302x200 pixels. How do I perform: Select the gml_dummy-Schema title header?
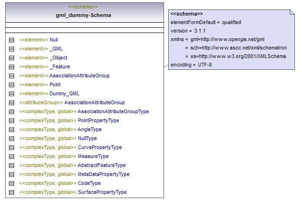click(83, 15)
